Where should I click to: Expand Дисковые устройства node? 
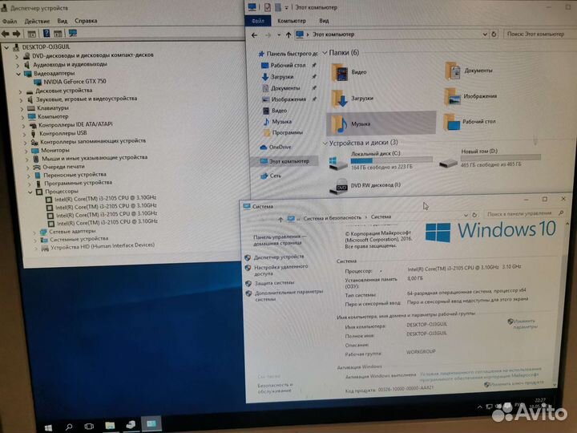21,91
